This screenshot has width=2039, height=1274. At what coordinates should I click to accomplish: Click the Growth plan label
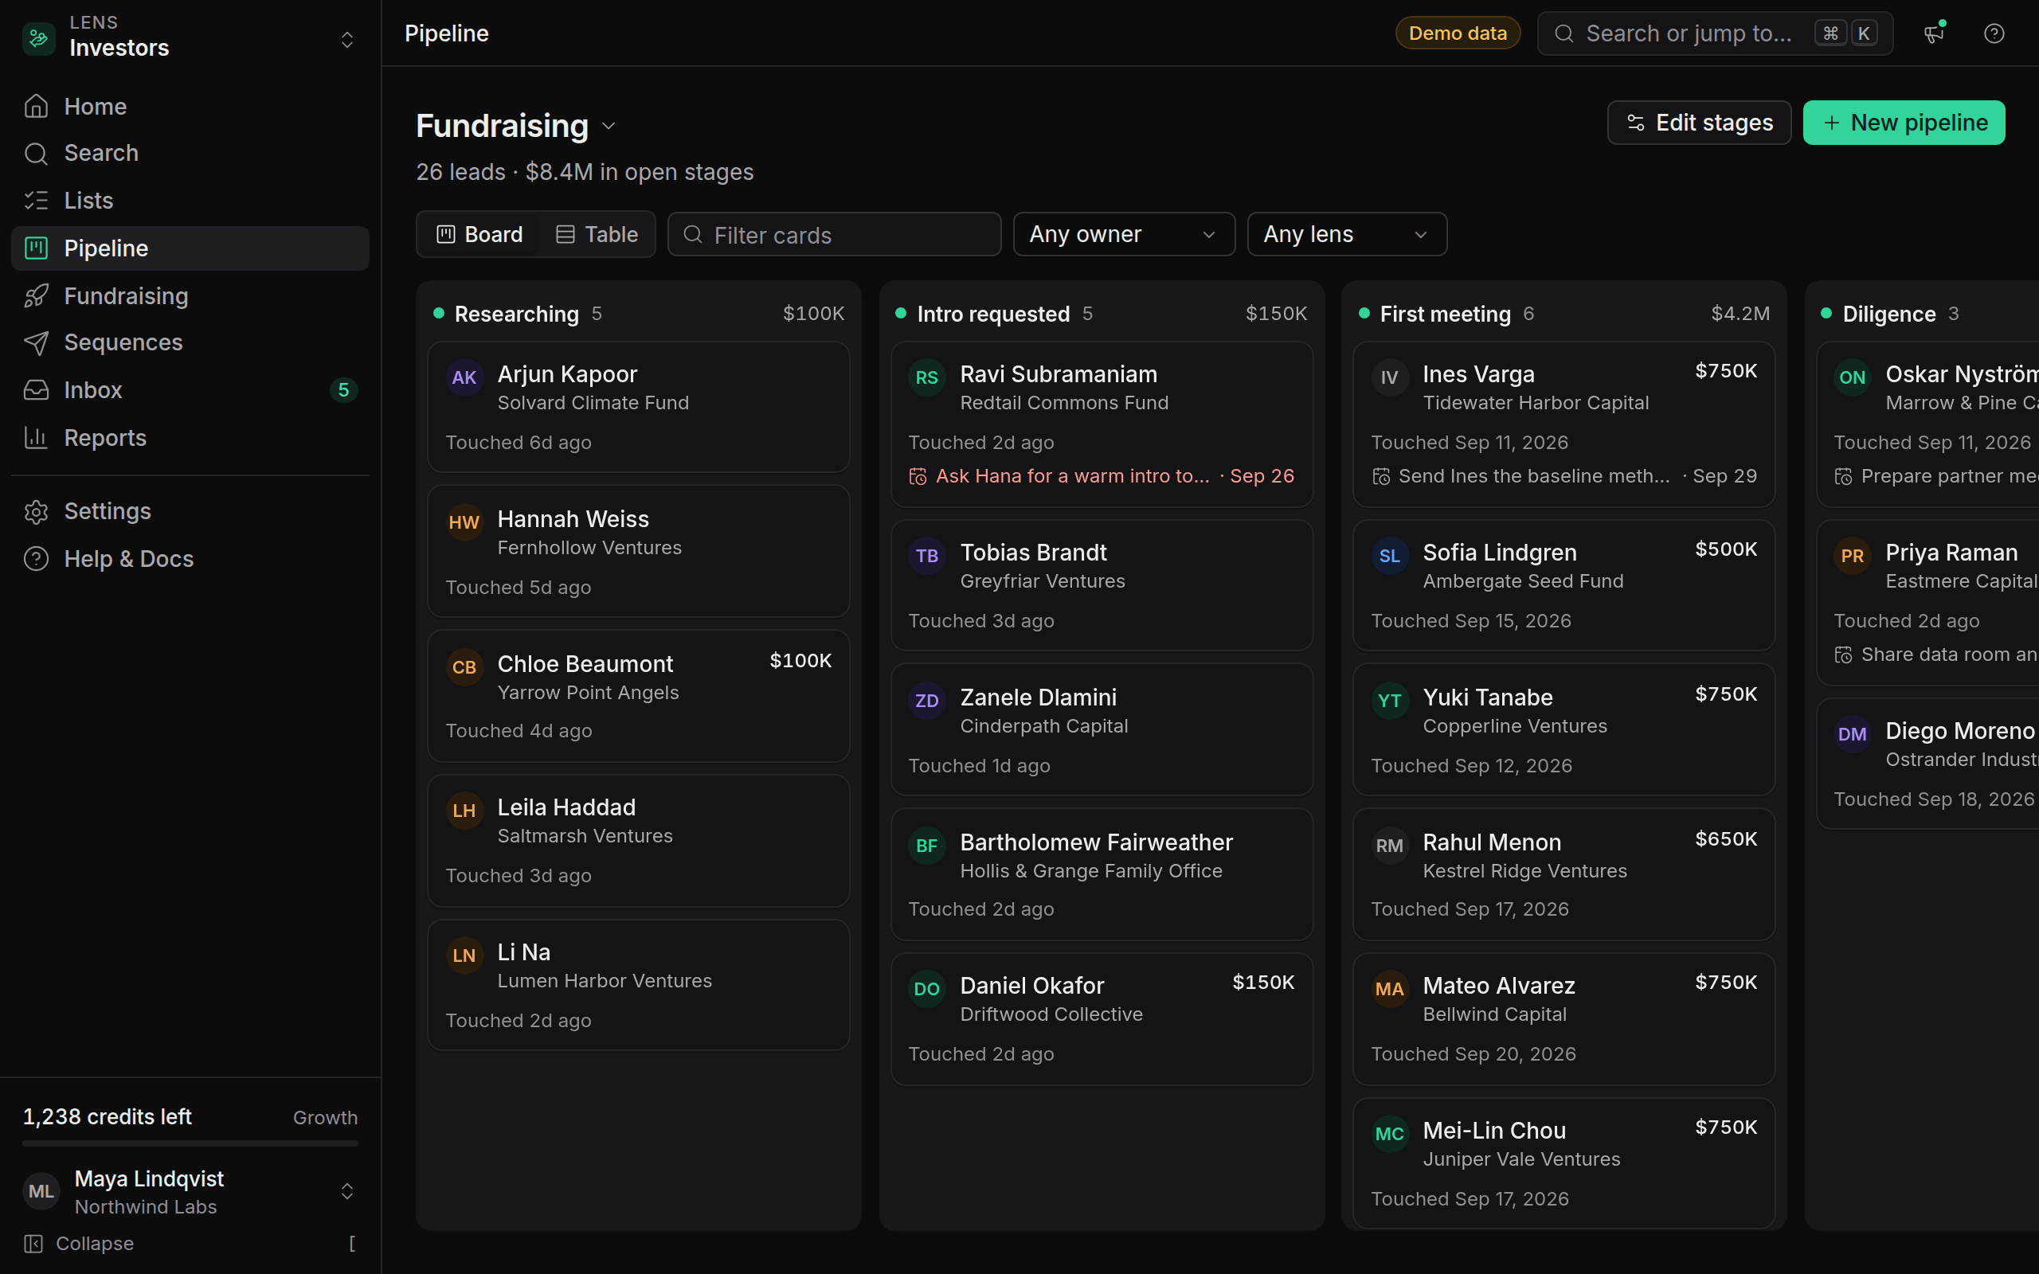point(325,1117)
